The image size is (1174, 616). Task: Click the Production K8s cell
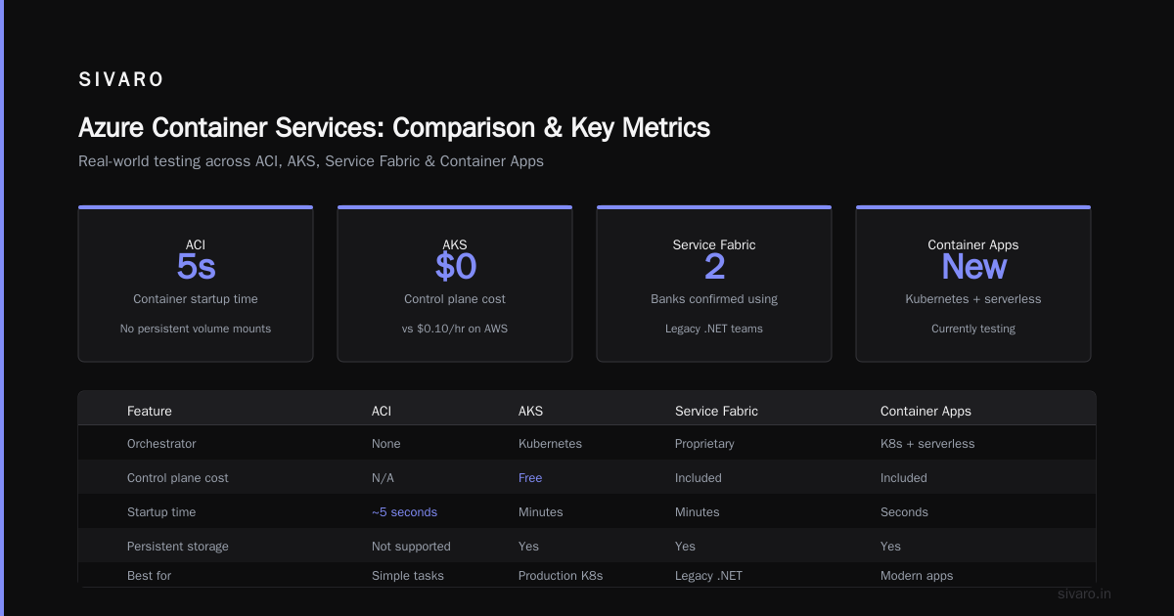(x=561, y=576)
